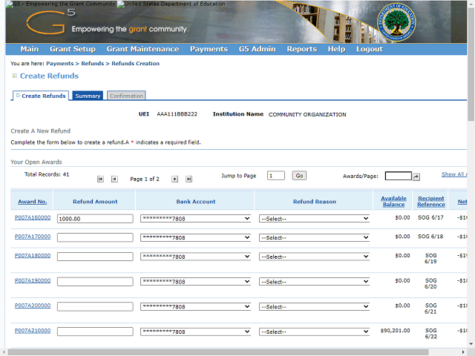
Task: Expand Refund Reason dropdown for P007A190000
Action: tap(314, 282)
